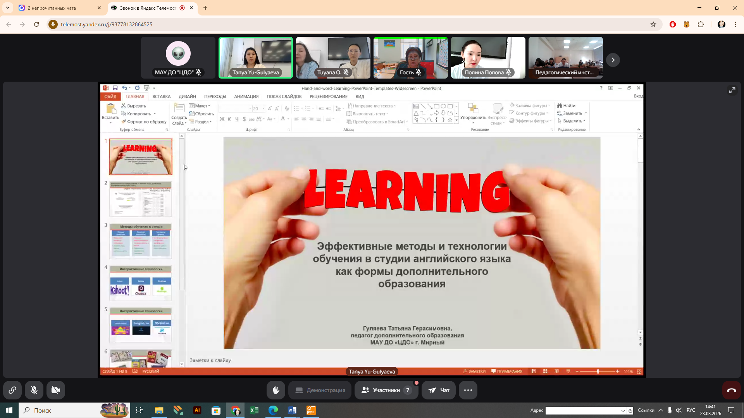This screenshot has width=744, height=418.
Task: Open the Участники participants list
Action: [386, 390]
